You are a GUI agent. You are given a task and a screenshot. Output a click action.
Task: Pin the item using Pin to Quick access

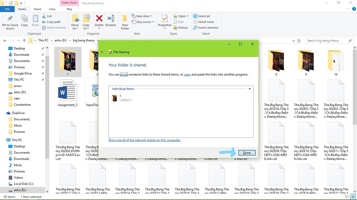(10, 22)
